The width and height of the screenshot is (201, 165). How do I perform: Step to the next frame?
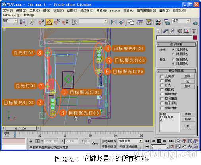click(164, 141)
